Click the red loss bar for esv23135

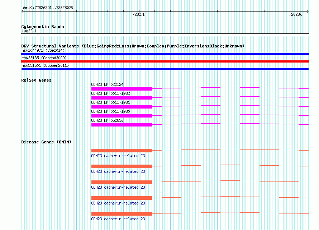click(165, 61)
